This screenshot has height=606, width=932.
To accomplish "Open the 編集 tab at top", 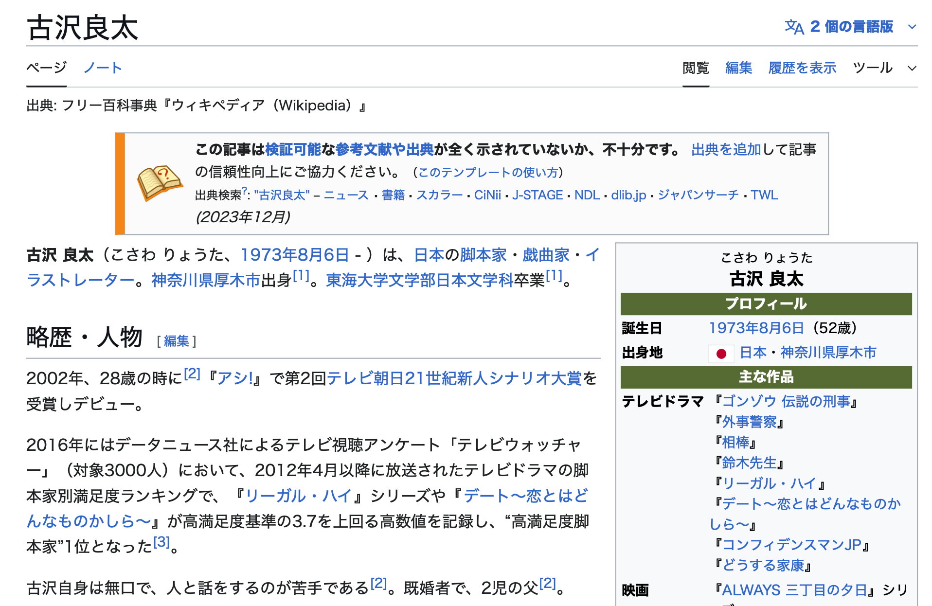I will 738,68.
